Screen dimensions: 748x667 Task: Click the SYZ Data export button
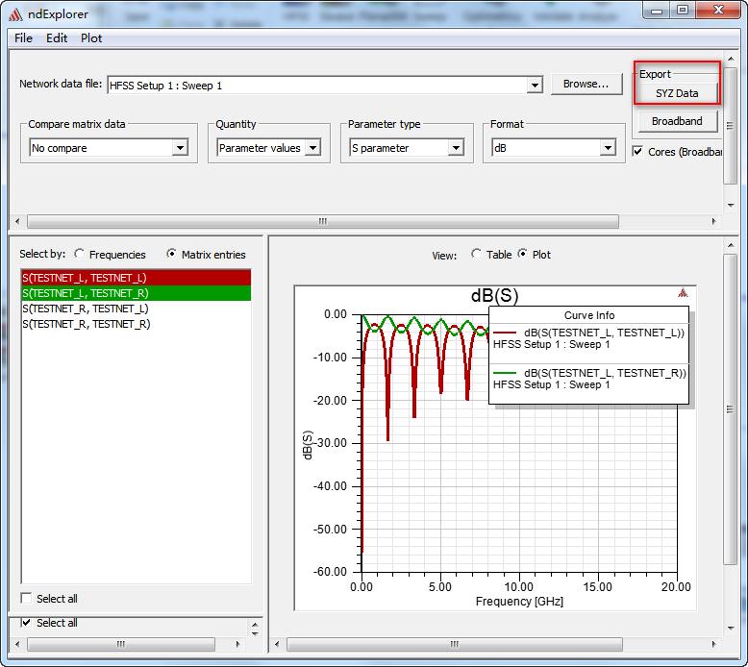point(677,93)
